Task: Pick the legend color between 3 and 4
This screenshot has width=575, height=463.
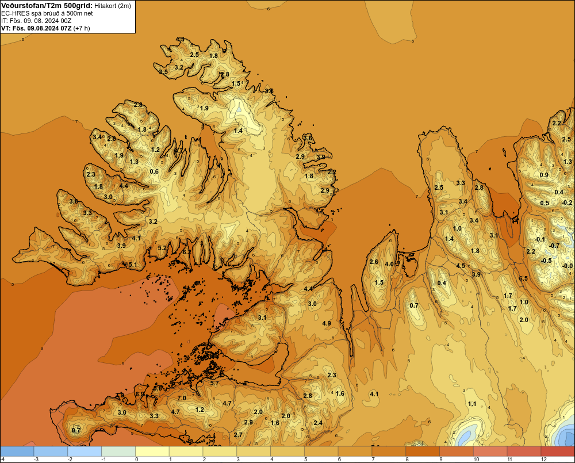Action: click(x=254, y=451)
